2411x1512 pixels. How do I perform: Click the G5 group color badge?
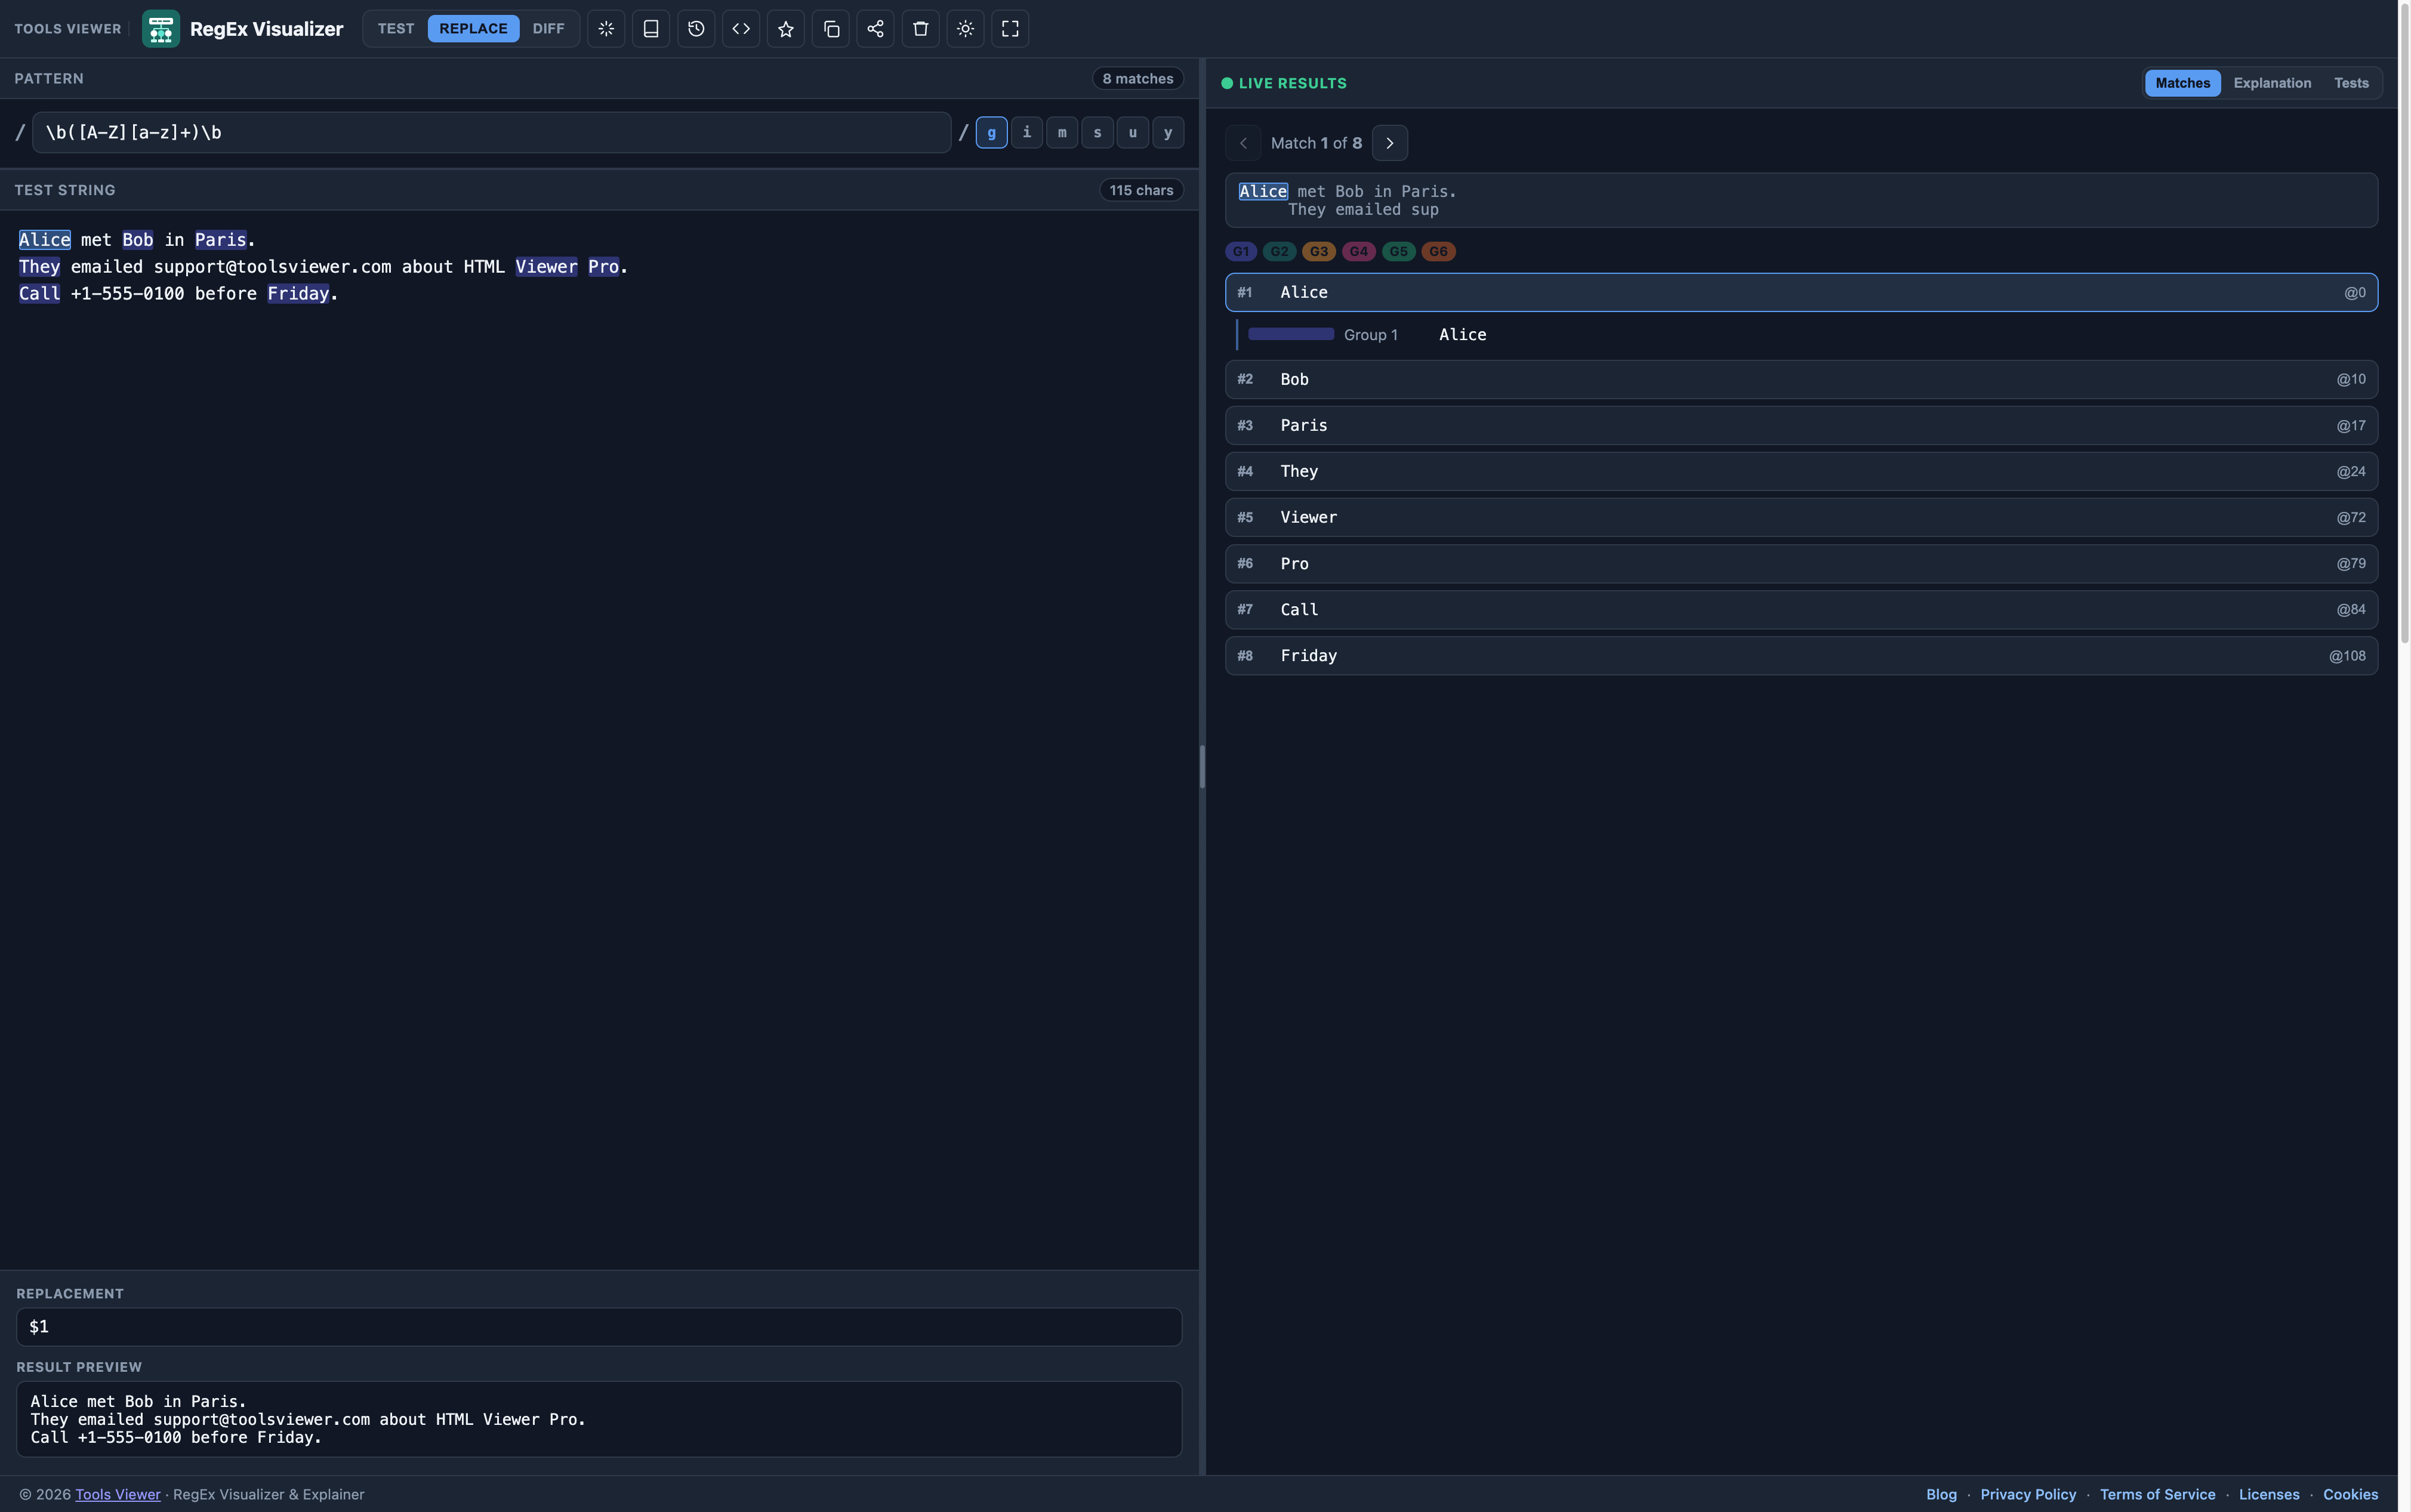[x=1399, y=252]
